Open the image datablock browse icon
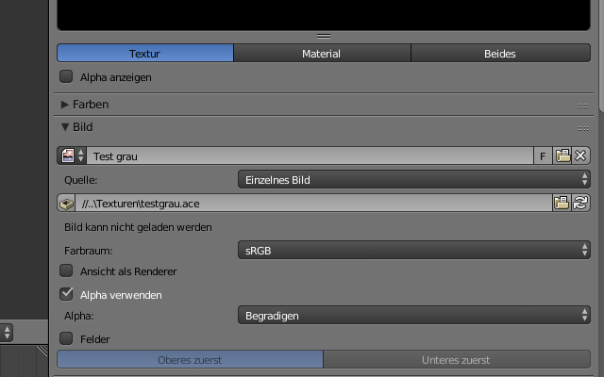This screenshot has width=604, height=377. 73,156
